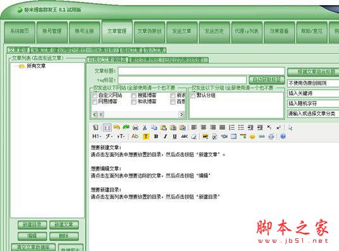Viewport: 339px width, 251px height.
Task: Click the scissors cut icon
Action: tap(145, 127)
